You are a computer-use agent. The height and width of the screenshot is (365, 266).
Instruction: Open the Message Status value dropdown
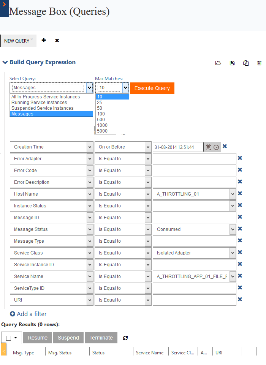pyautogui.click(x=232, y=229)
